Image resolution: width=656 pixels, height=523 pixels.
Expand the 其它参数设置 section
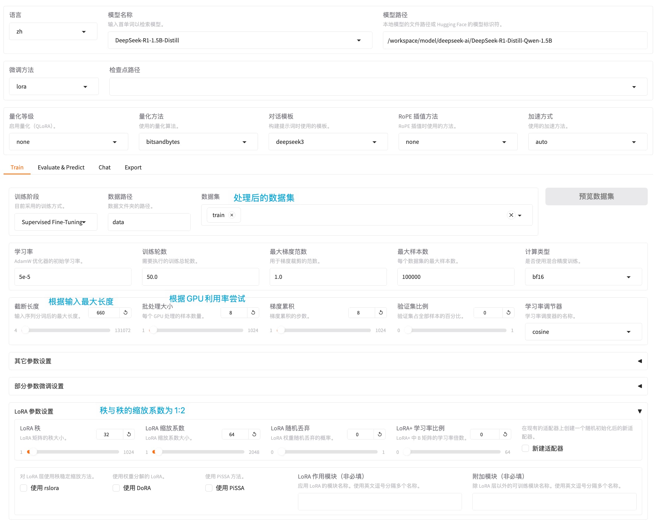pyautogui.click(x=328, y=361)
